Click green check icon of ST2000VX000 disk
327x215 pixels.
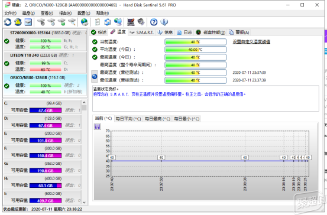[7, 41]
